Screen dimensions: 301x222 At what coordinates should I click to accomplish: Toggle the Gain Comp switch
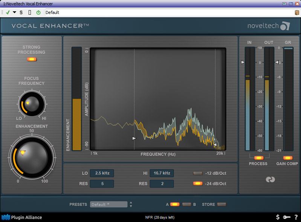coord(287,158)
